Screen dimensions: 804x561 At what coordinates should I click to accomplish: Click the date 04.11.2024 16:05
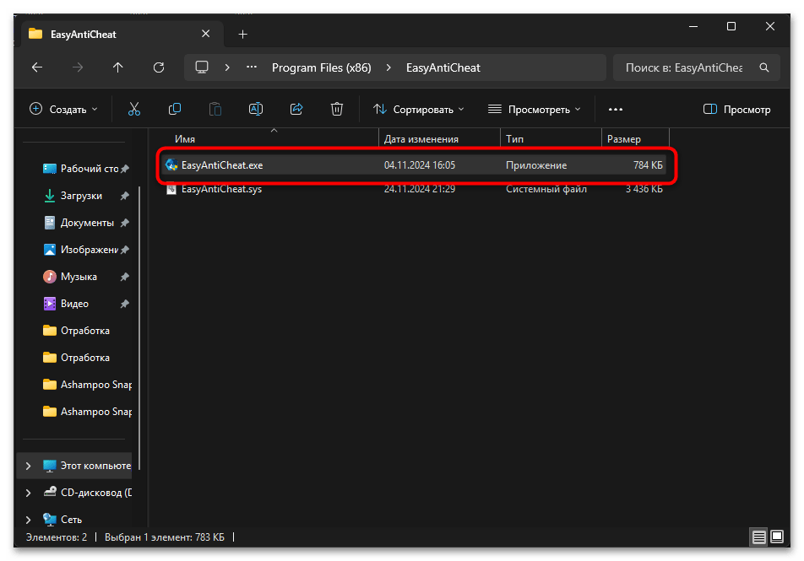pyautogui.click(x=420, y=165)
